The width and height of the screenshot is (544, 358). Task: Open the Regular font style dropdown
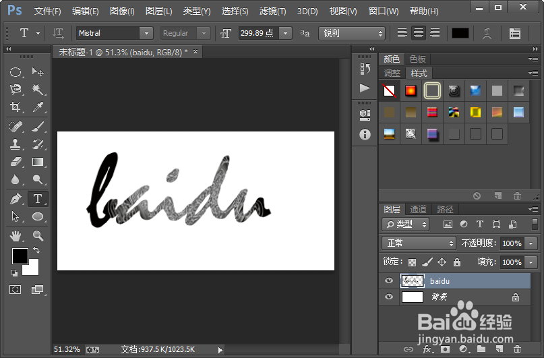(x=204, y=33)
